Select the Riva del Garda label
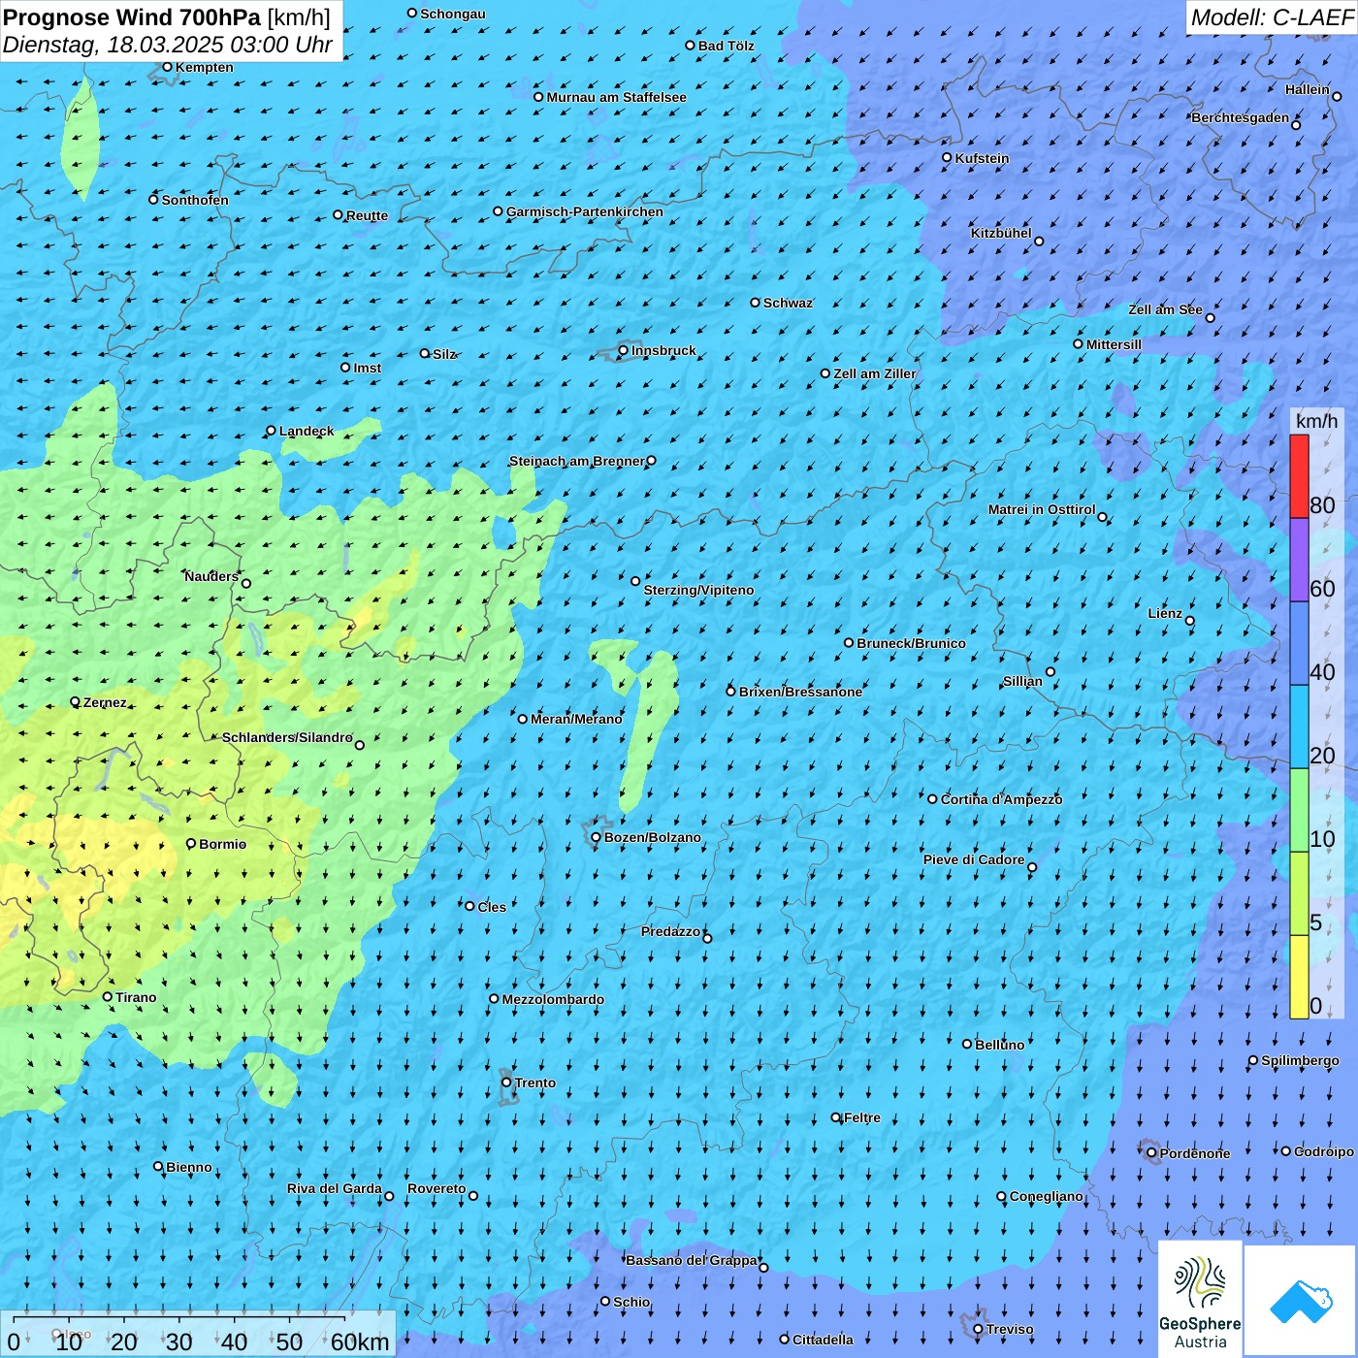1358x1358 pixels. (x=335, y=1188)
